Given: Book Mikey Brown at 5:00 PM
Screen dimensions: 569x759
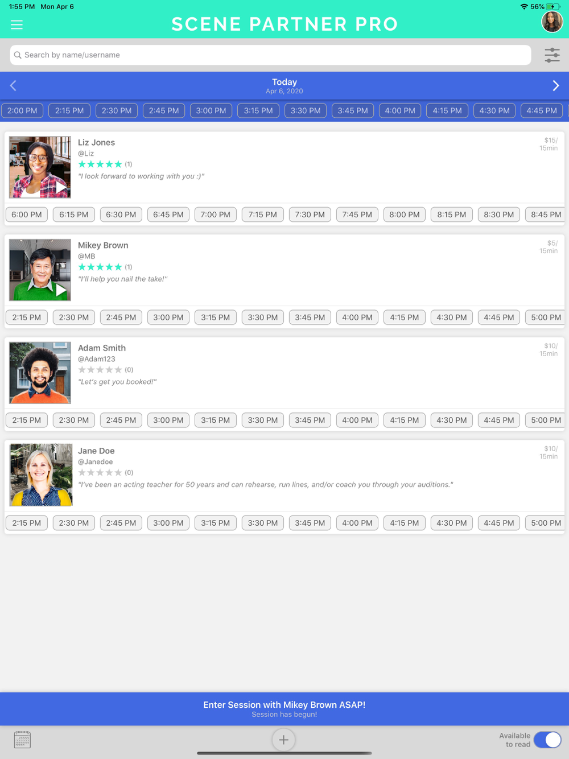Looking at the screenshot, I should pos(545,317).
